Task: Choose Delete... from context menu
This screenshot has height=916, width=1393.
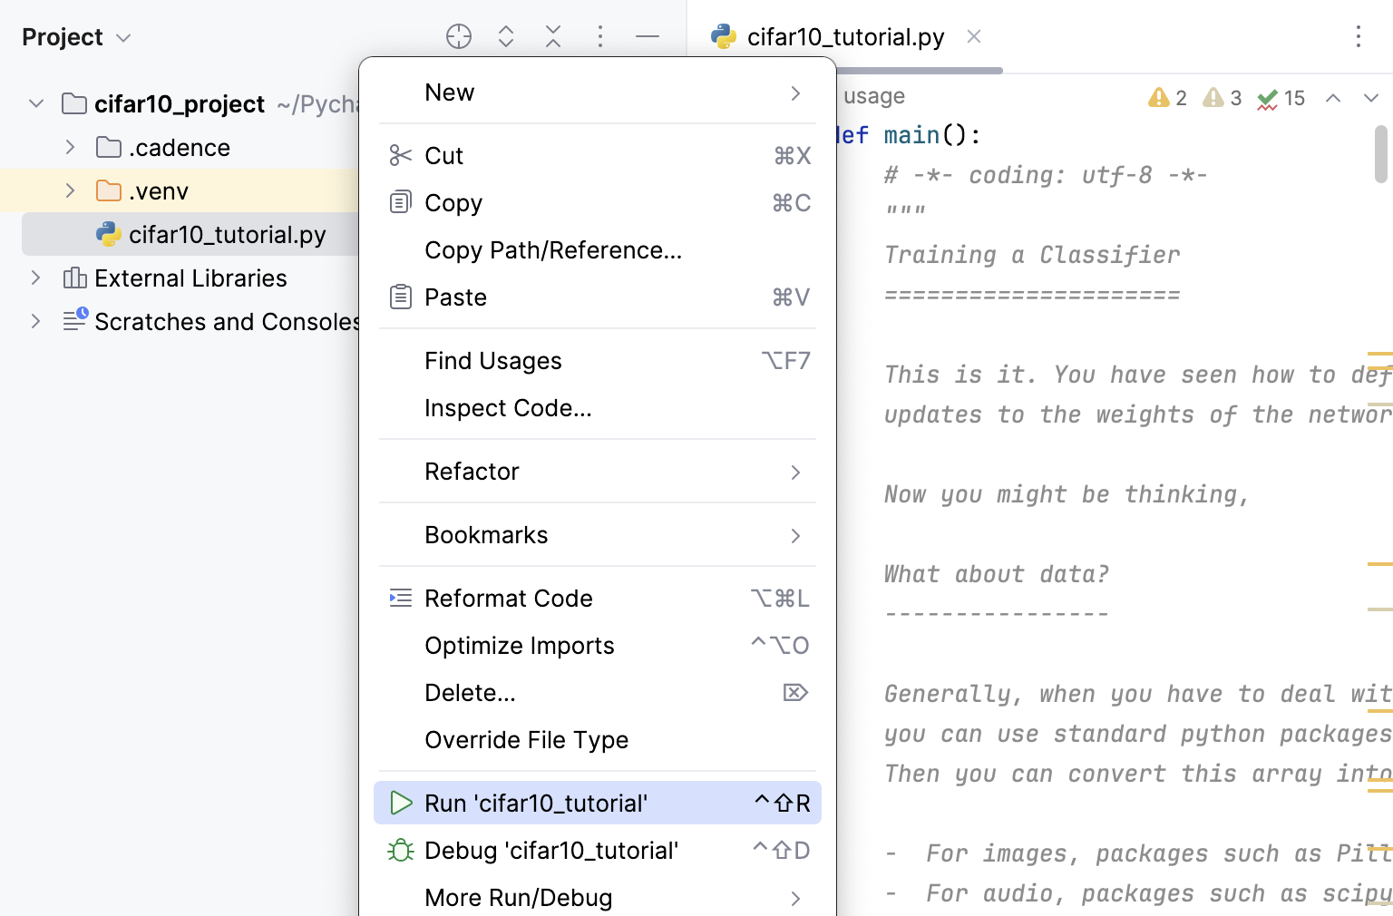Action: [x=598, y=693]
